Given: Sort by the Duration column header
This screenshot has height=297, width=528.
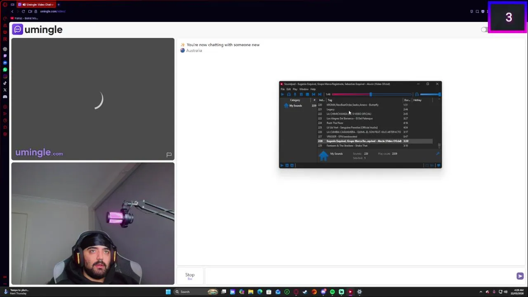Looking at the screenshot, I should 407,100.
